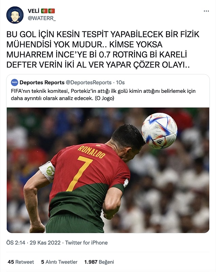Open the Deportes Reports account name

pos(42,82)
